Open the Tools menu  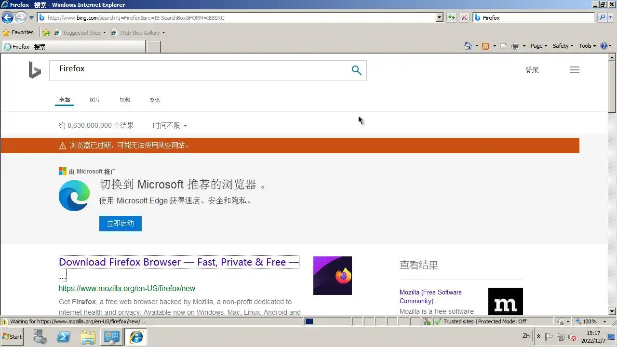coord(587,46)
